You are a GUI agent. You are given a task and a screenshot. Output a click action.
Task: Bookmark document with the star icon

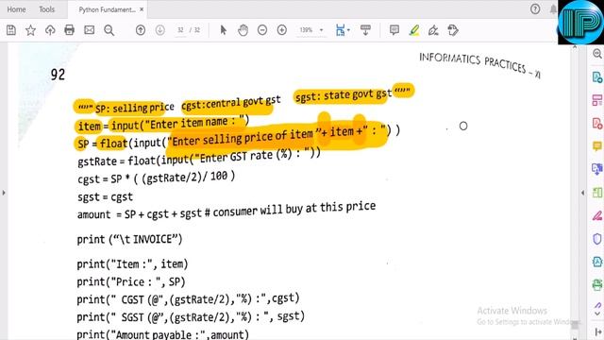click(30, 30)
